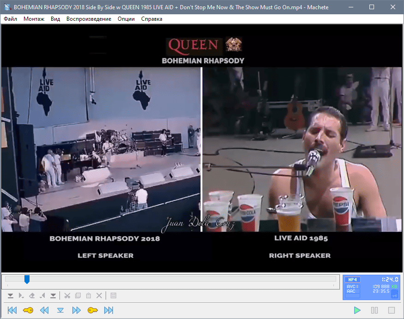The height and width of the screenshot is (319, 404).
Task: Click the MP4 container format badge
Action: [x=352, y=280]
